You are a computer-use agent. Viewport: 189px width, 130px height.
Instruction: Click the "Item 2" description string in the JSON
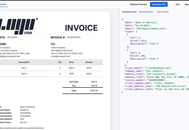[154, 59]
